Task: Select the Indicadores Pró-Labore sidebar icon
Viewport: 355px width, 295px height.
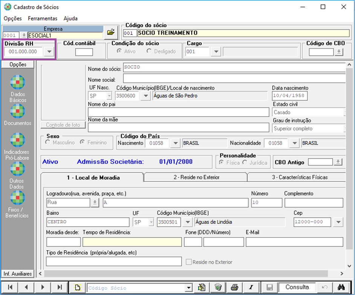Action: [x=18, y=140]
